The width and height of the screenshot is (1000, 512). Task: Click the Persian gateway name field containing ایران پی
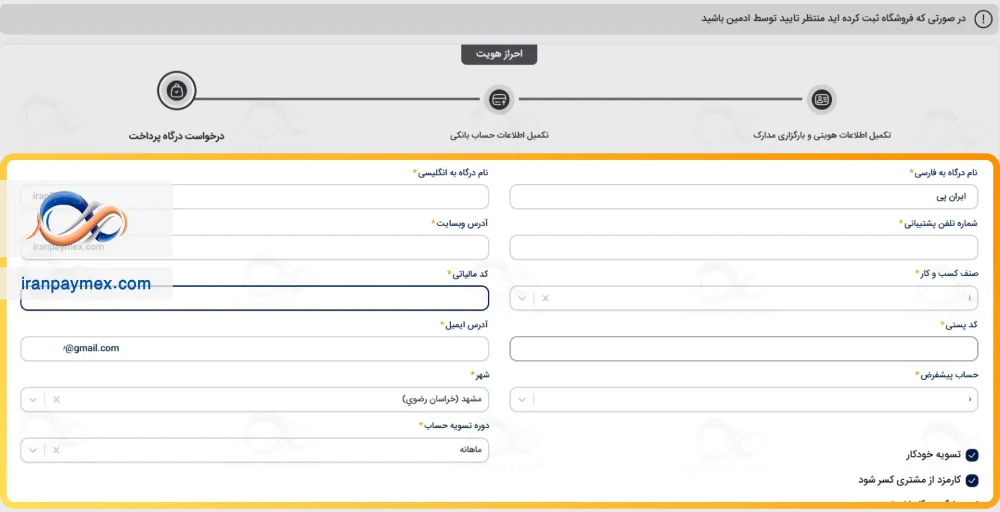tap(744, 197)
